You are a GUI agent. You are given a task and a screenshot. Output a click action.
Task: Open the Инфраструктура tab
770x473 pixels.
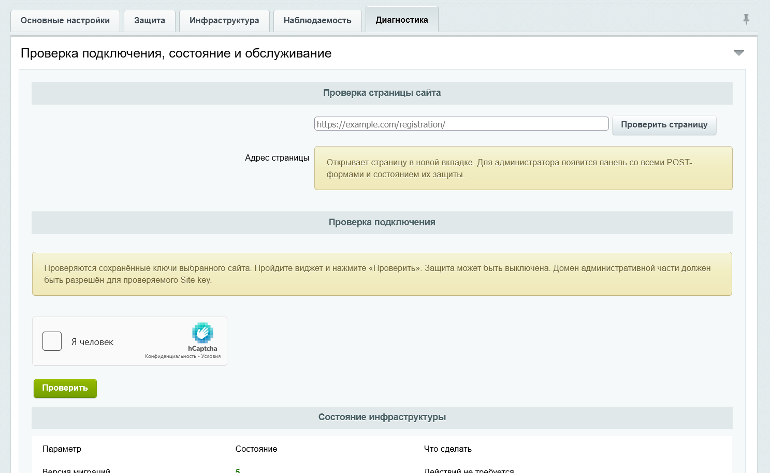coord(224,21)
